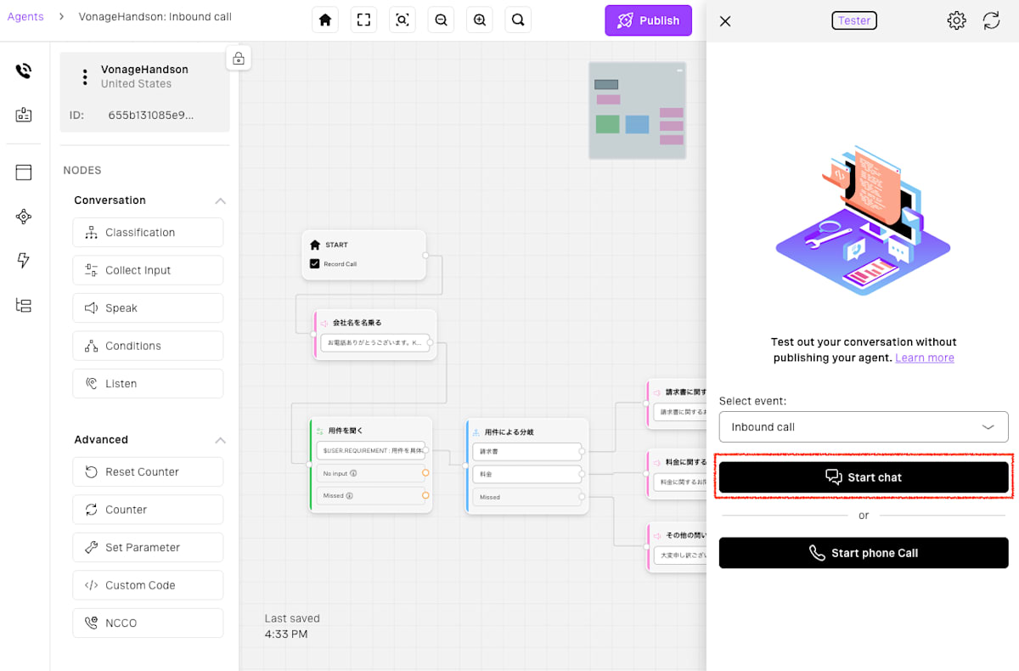
Task: Select 請求書 branch row
Action: click(527, 452)
